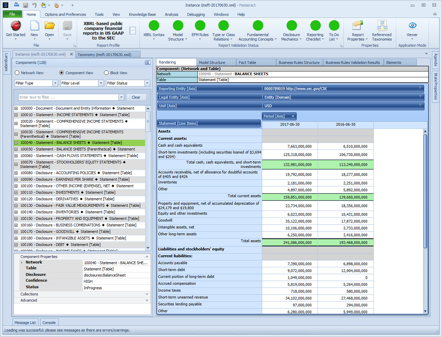This screenshot has height=337, width=442.
Task: Click the EFM Rules green status icon
Action: 200,25
